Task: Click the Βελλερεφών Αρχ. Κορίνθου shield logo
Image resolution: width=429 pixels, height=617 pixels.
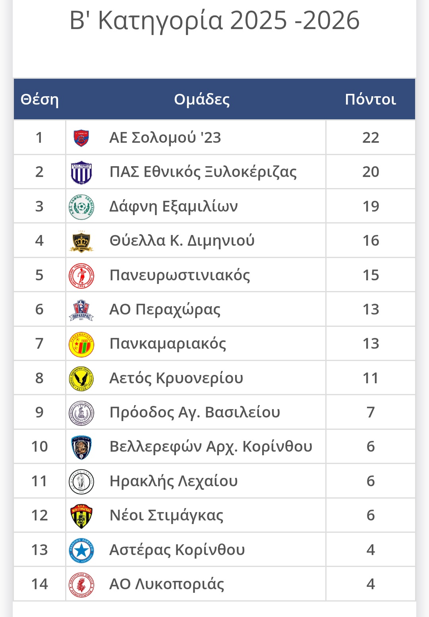Action: coord(81,447)
